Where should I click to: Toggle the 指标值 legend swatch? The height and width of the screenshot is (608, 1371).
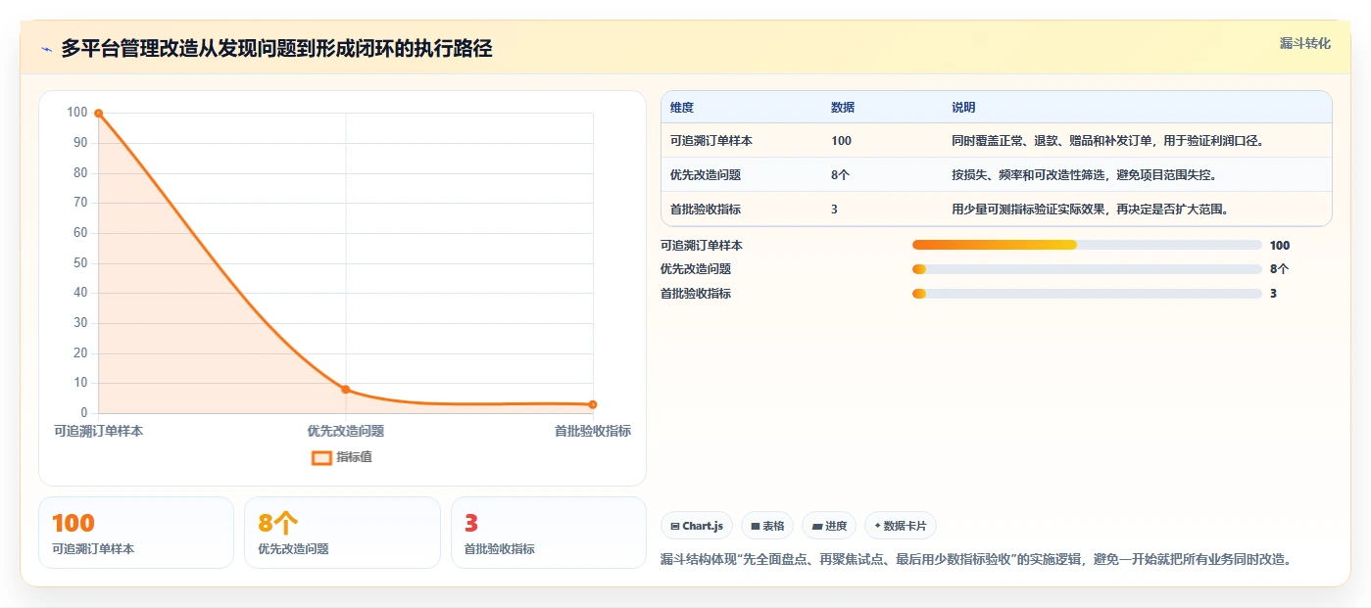(321, 457)
